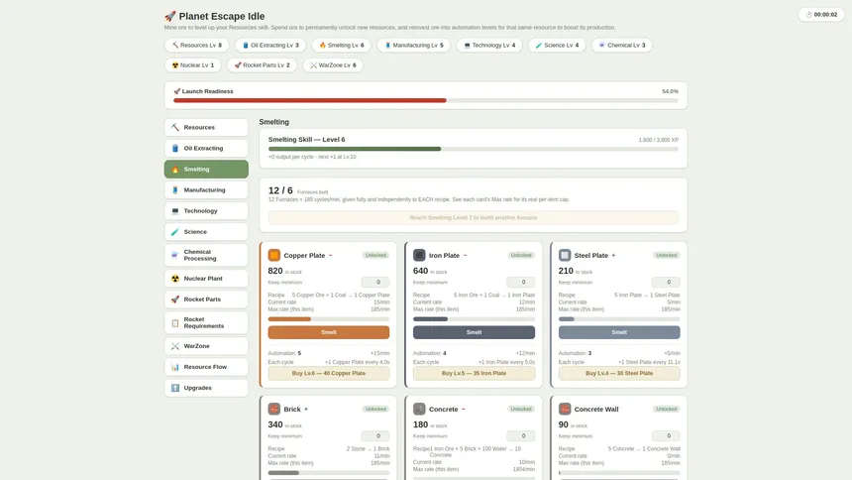Click the Chemical Lv 3 skill badge
Image resolution: width=852 pixels, height=480 pixels.
[621, 46]
